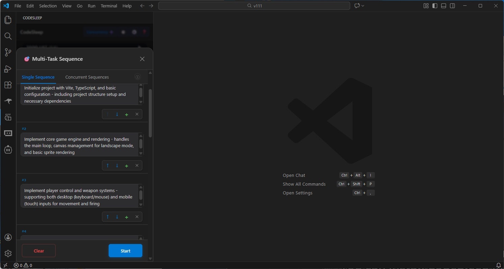The width and height of the screenshot is (504, 269).
Task: Toggle the bottom panel visibility
Action: tap(443, 6)
